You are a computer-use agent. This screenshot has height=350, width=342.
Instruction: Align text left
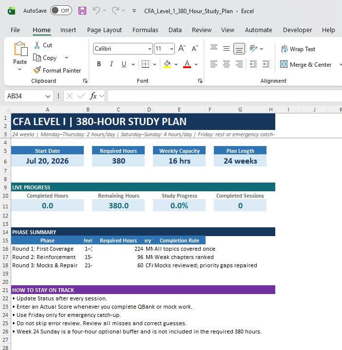(x=214, y=64)
